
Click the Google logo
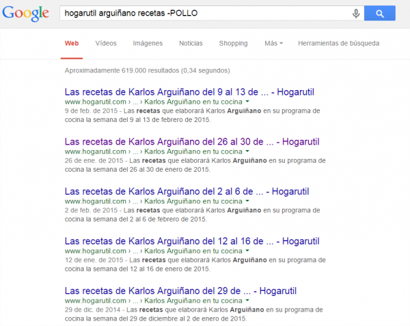pos(25,14)
